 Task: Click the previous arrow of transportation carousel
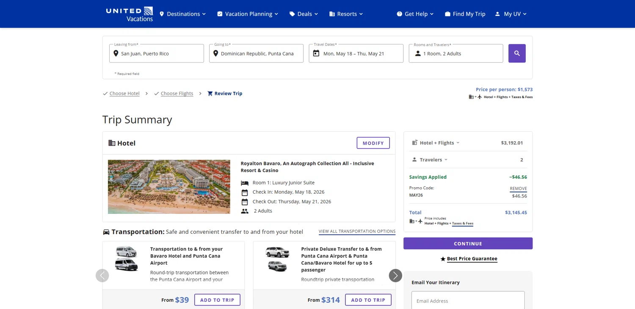[102, 276]
